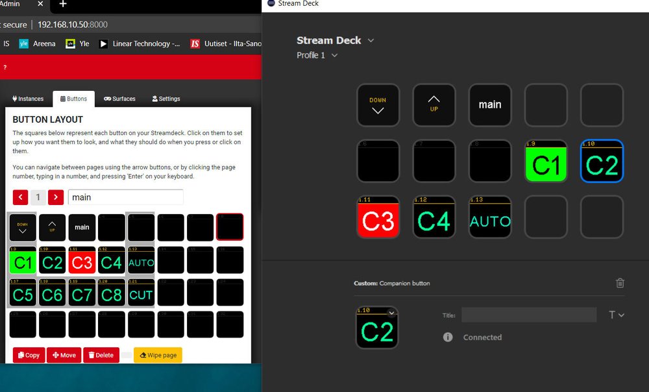Switch to the Settings tab

[x=166, y=99]
